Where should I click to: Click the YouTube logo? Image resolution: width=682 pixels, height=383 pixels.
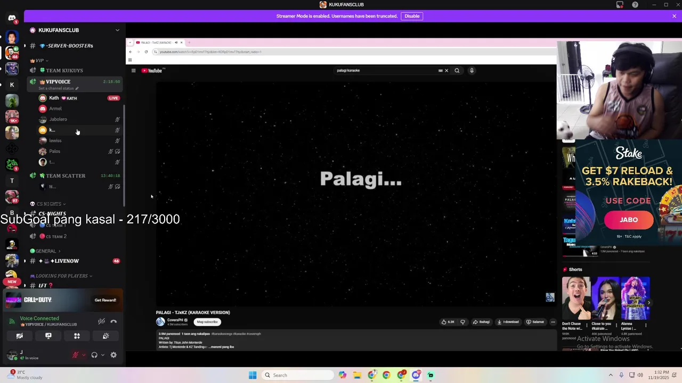click(x=153, y=71)
